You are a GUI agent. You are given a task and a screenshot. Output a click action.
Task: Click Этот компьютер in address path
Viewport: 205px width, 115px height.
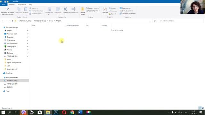tap(26, 21)
